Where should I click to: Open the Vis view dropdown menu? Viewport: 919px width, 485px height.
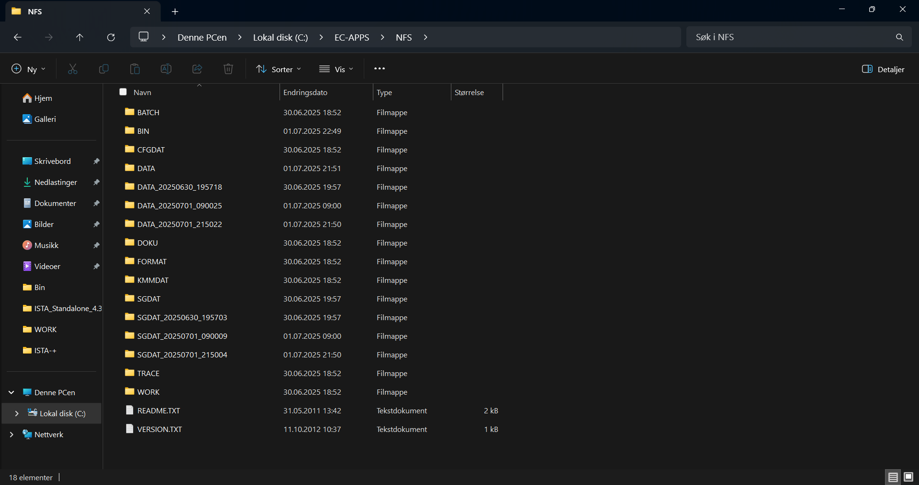point(336,69)
